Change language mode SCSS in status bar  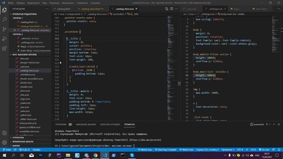tap(253, 150)
